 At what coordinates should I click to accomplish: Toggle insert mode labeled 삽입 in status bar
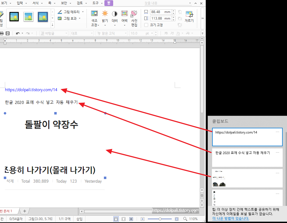coord(79,219)
